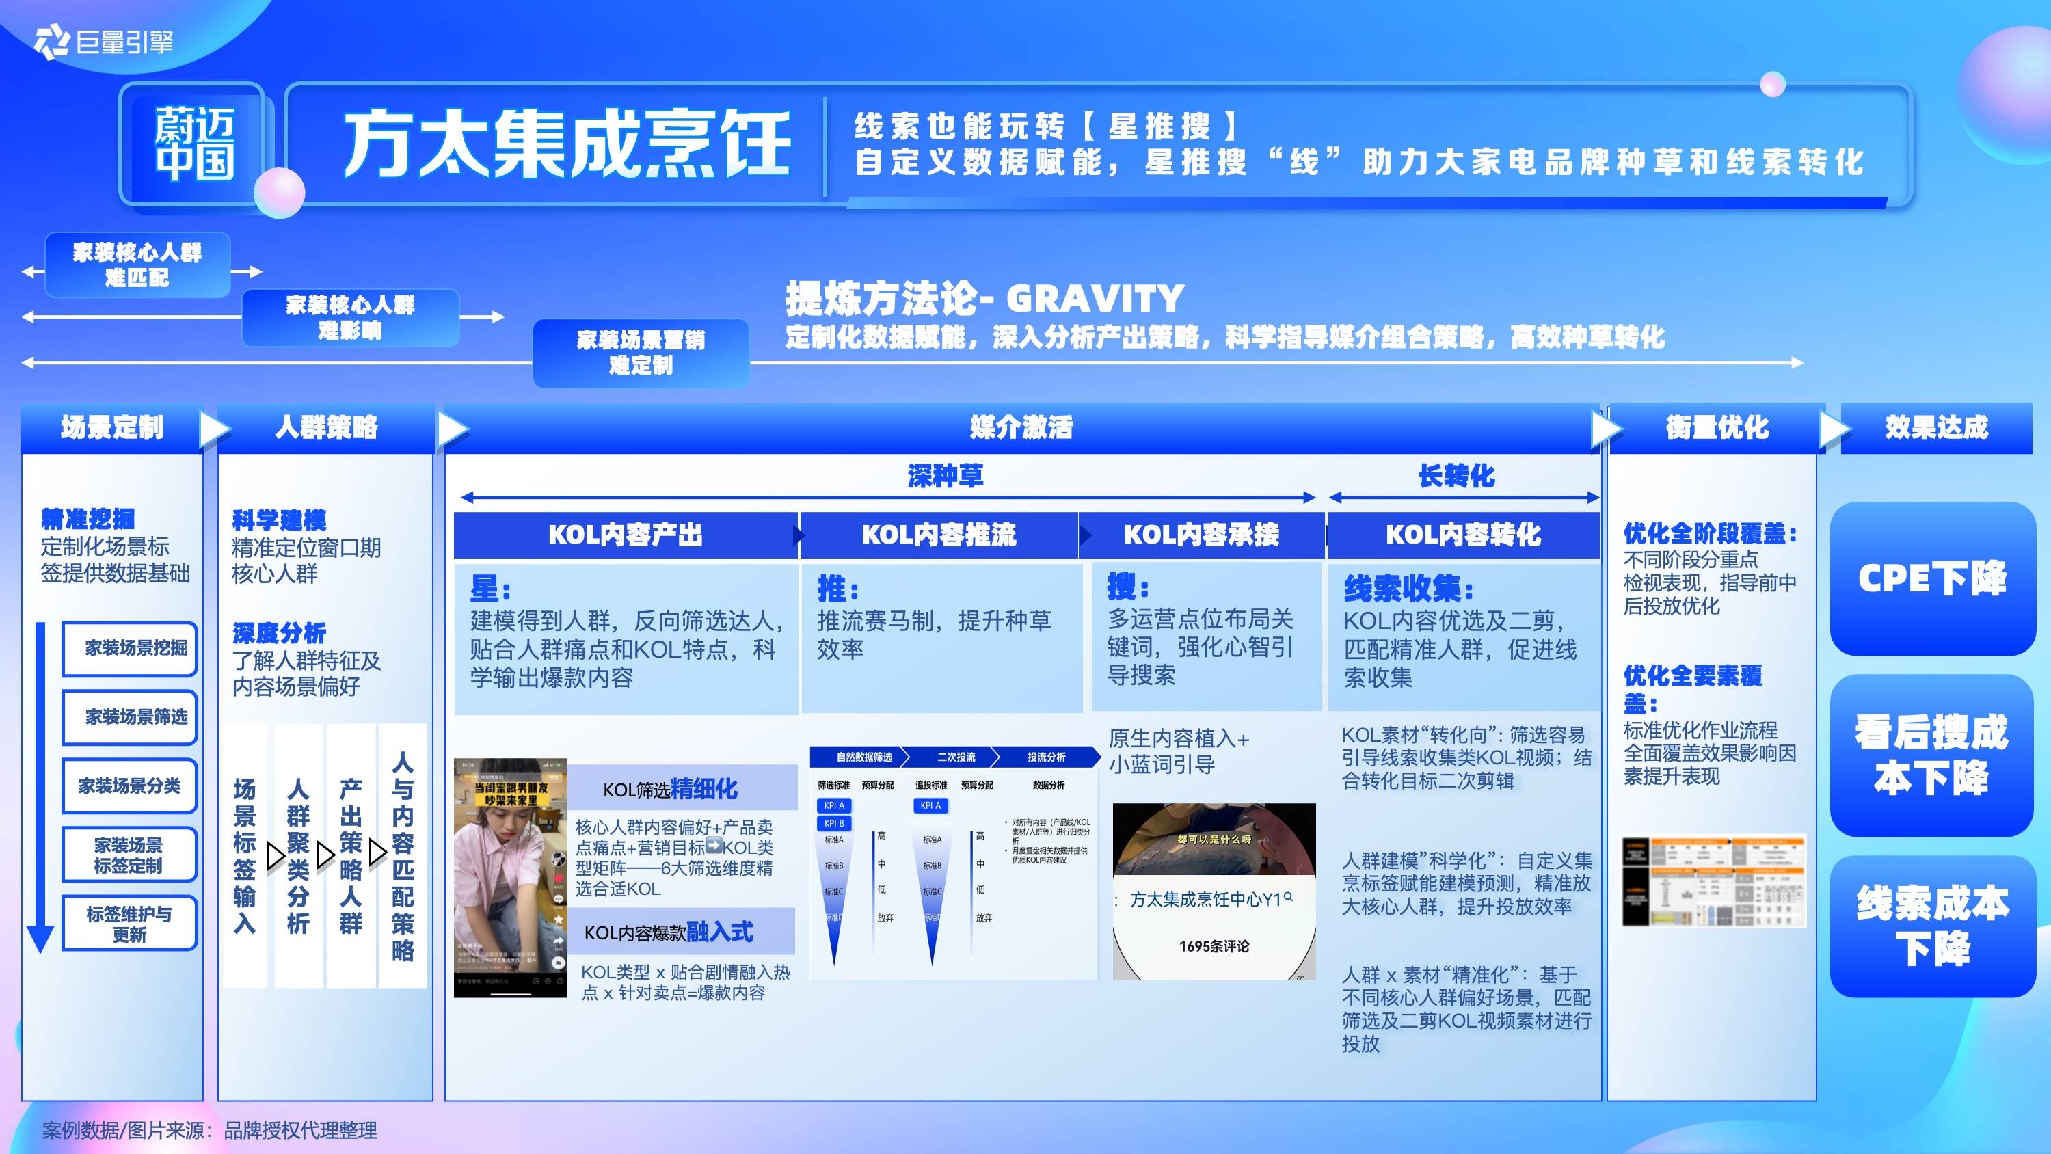Click the 深度分析 heading
2051x1154 pixels.
point(280,633)
